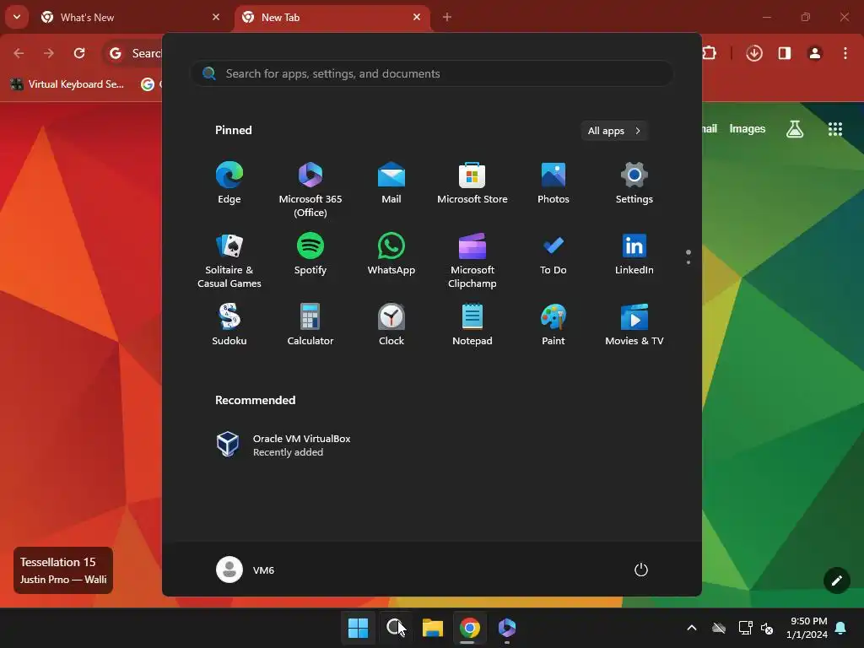Go back in Chrome

pos(19,53)
